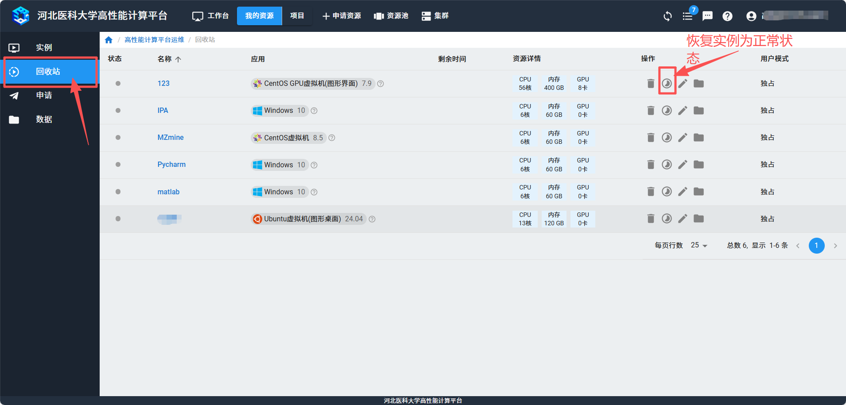Select page 1 in pagination
The width and height of the screenshot is (846, 405).
816,246
